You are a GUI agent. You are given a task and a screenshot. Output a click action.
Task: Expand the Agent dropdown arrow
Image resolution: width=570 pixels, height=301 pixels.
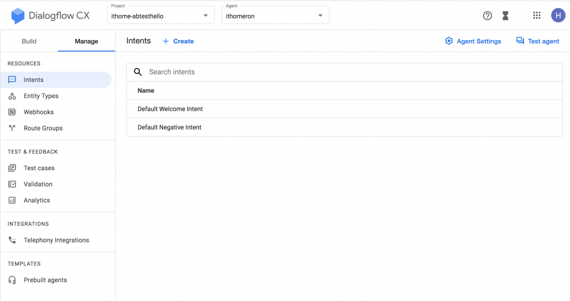320,16
